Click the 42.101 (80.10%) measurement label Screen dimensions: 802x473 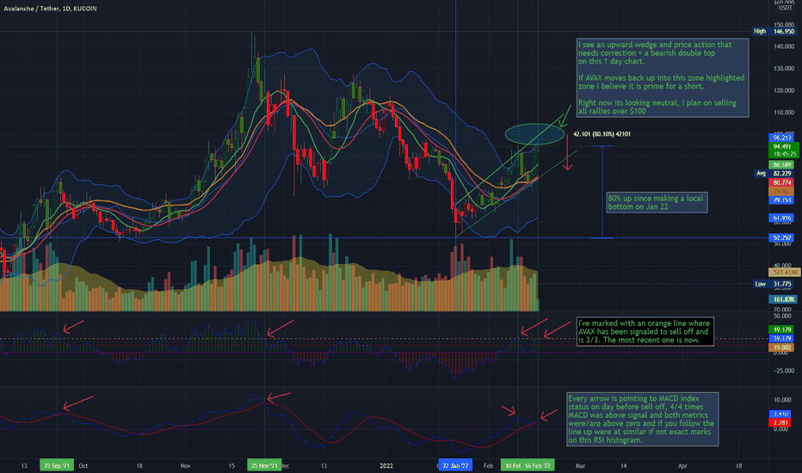601,134
